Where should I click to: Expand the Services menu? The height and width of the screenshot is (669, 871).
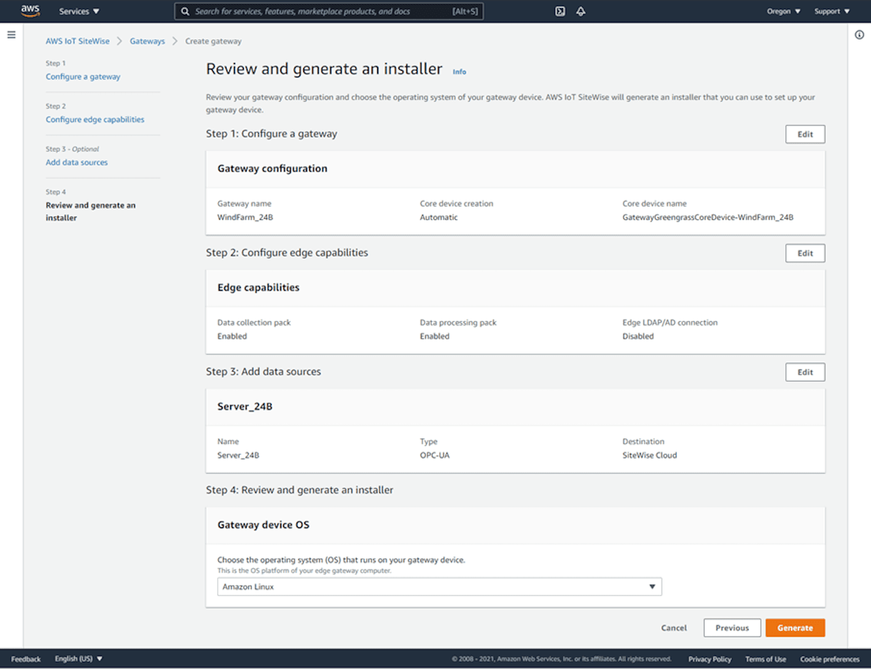79,11
